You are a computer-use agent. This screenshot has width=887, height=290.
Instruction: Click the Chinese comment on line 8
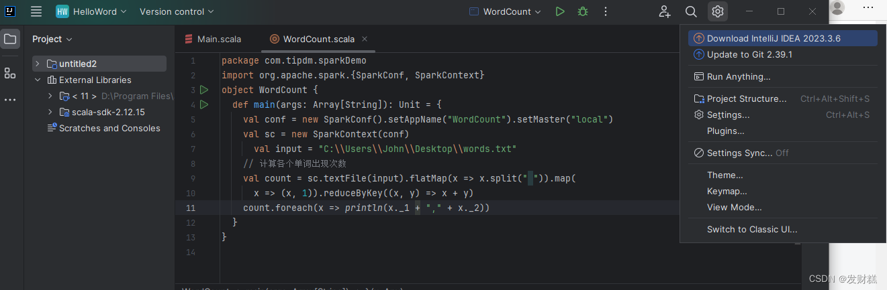(295, 163)
